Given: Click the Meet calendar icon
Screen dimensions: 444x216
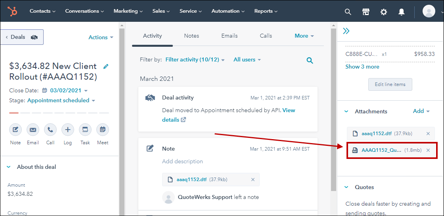Looking at the screenshot, I should pyautogui.click(x=103, y=130).
